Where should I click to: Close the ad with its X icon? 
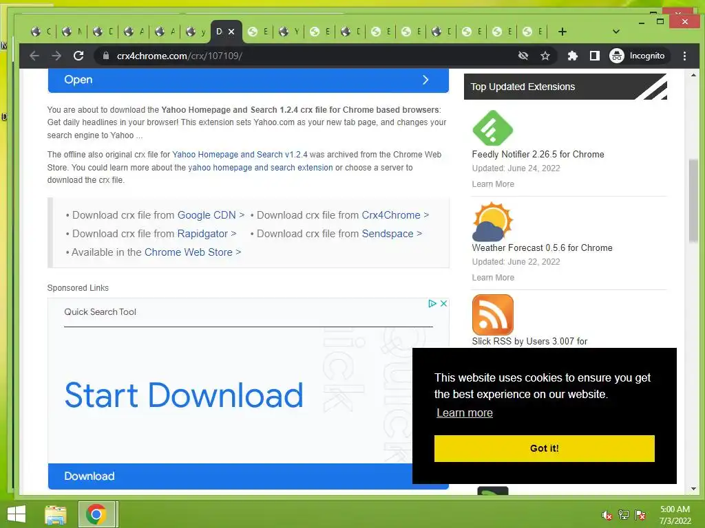[x=443, y=303]
